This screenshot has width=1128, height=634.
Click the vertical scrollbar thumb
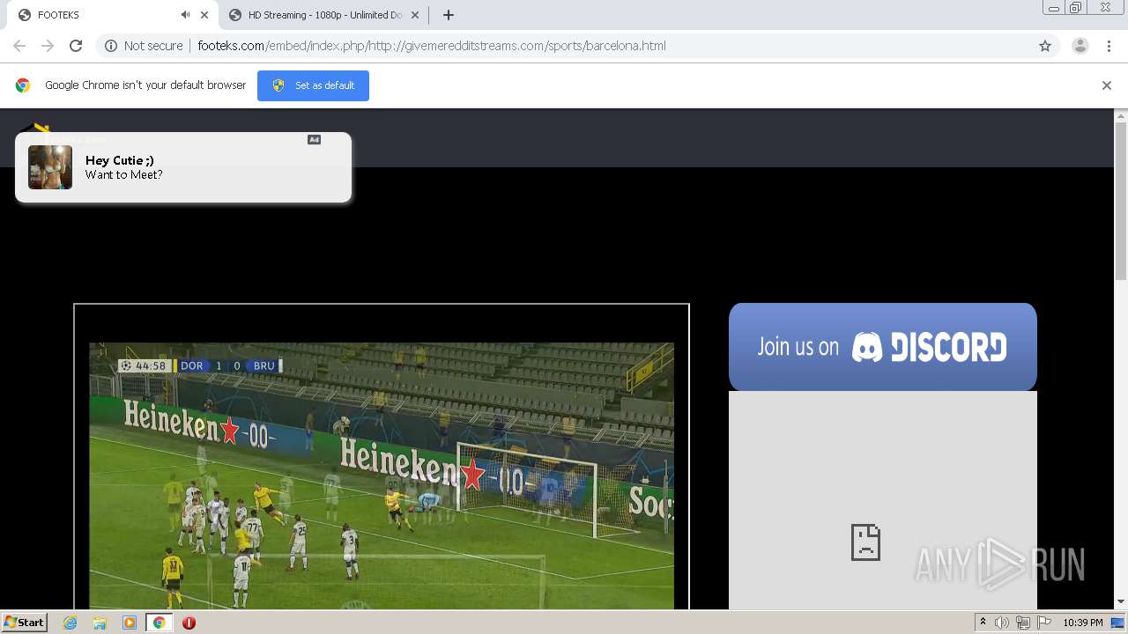tap(1121, 203)
